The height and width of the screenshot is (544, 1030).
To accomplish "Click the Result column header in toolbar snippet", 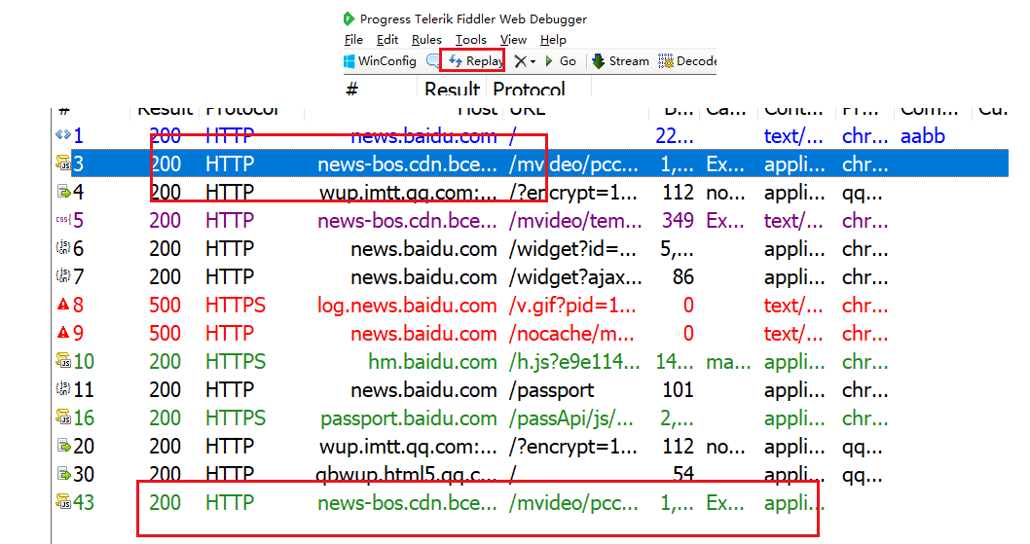I will [x=452, y=89].
